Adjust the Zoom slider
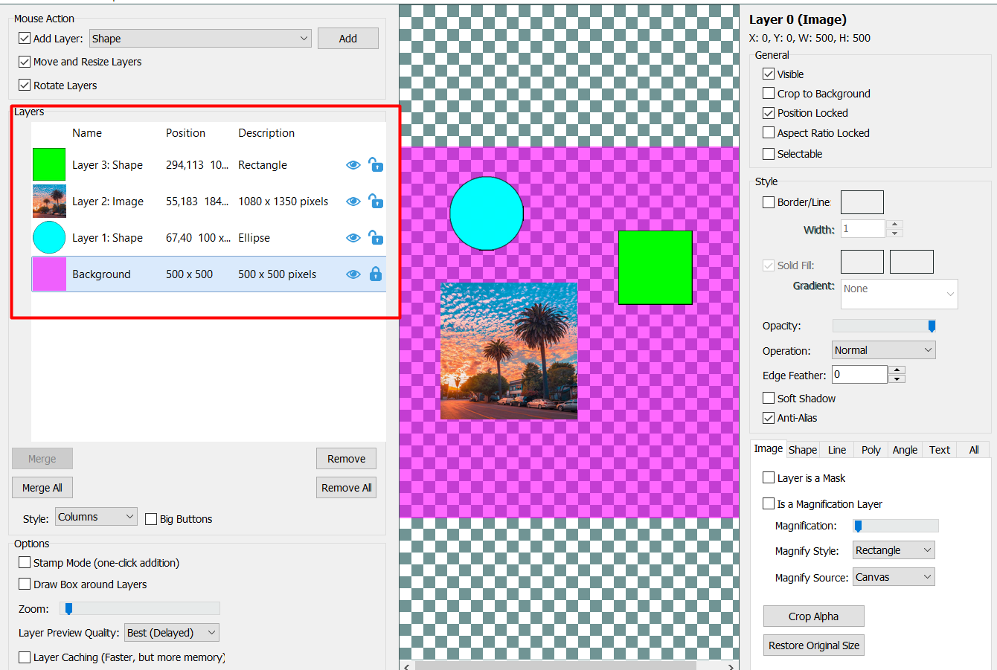The height and width of the screenshot is (670, 997). (140, 608)
